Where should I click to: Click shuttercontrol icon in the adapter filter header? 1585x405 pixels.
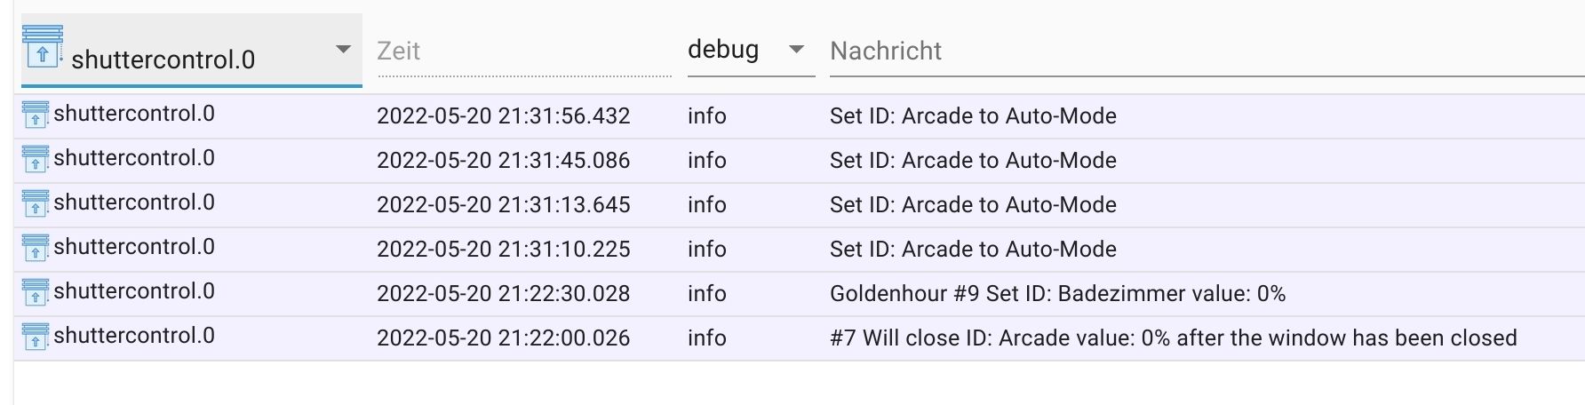[x=42, y=46]
